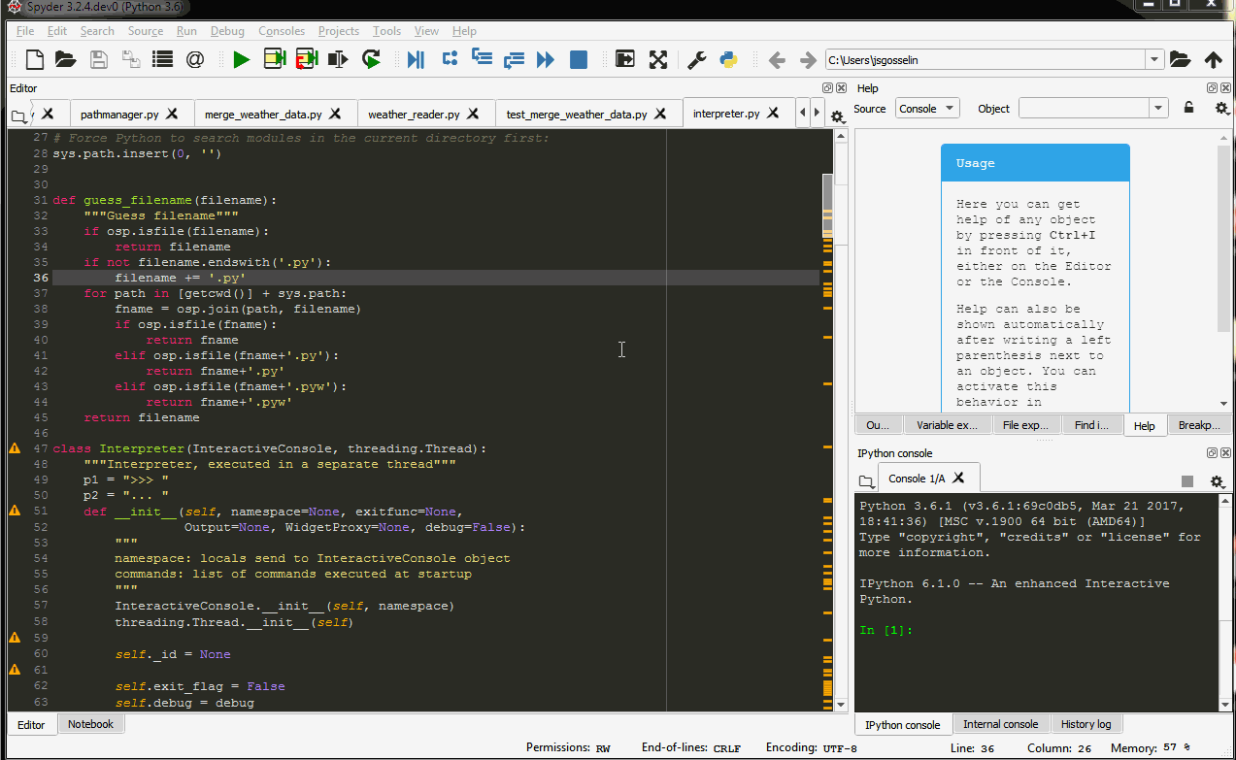
Task: Run selection or current line
Action: point(338,60)
